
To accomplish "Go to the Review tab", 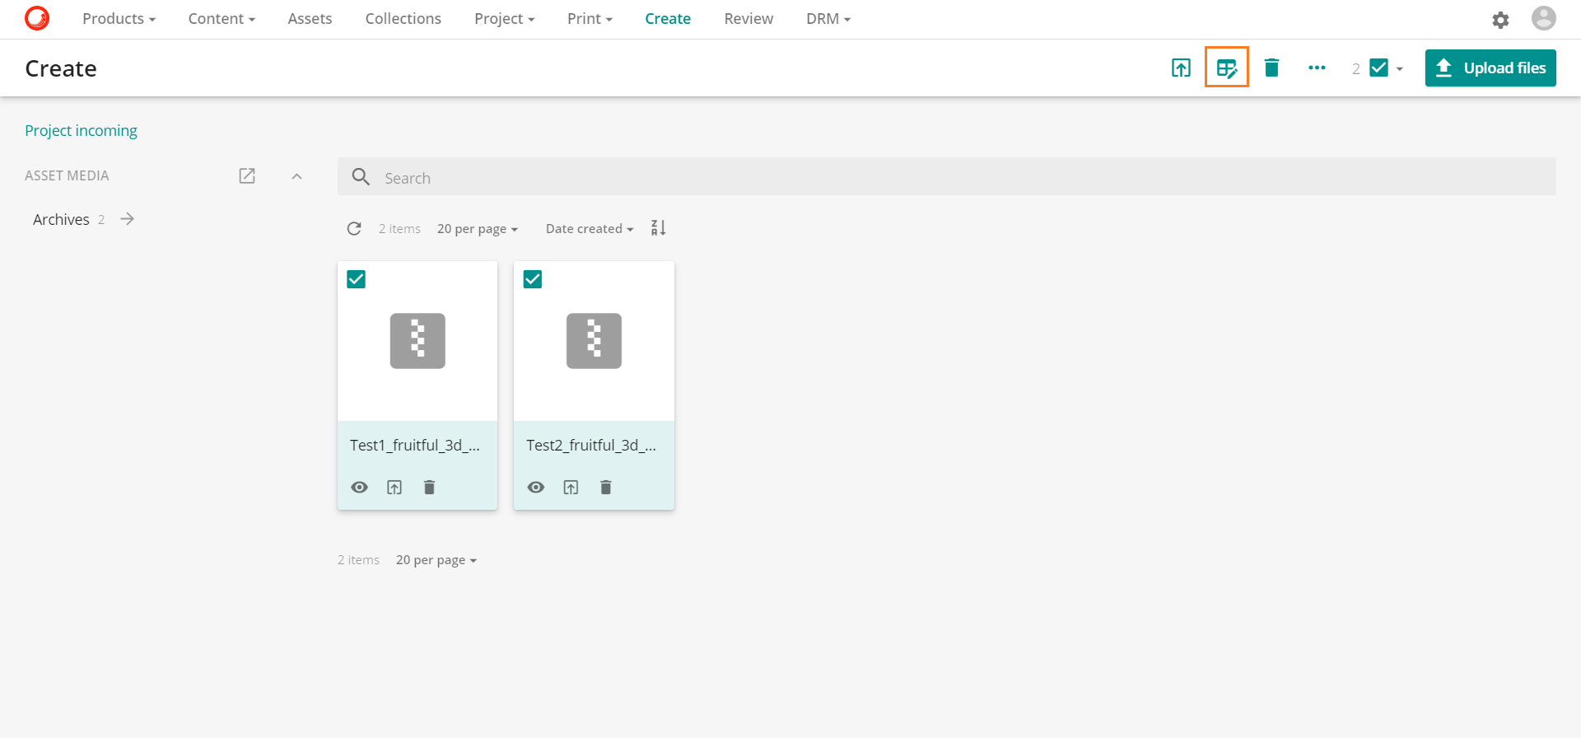I will (x=748, y=19).
